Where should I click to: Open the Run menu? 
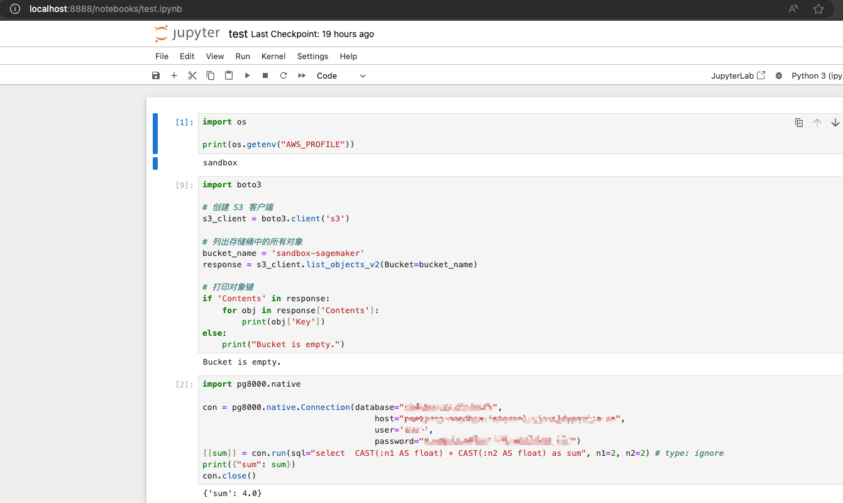243,56
